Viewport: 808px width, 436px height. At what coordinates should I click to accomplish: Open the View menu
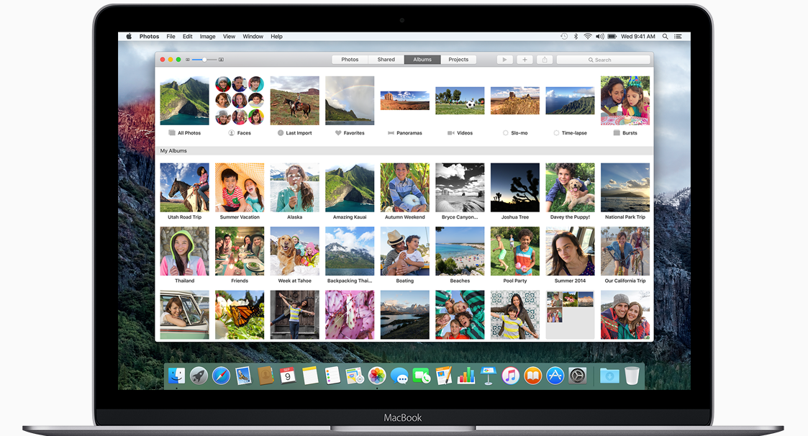click(x=229, y=37)
